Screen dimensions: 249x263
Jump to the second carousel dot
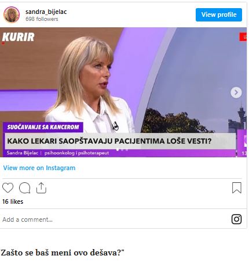click(x=122, y=149)
